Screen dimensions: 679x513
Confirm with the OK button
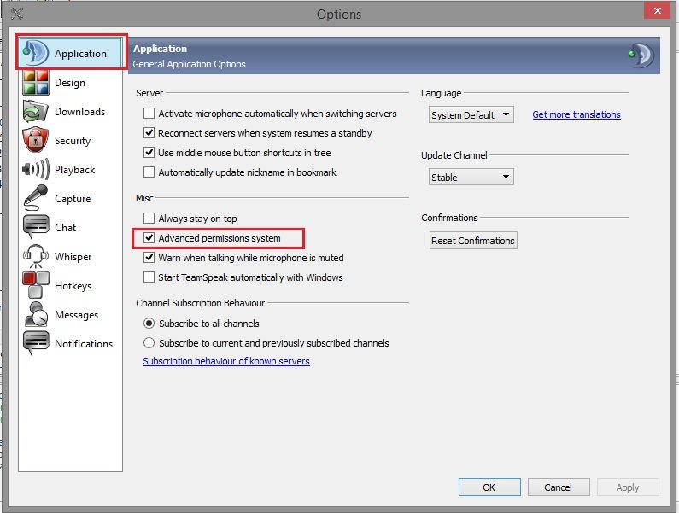(x=489, y=487)
